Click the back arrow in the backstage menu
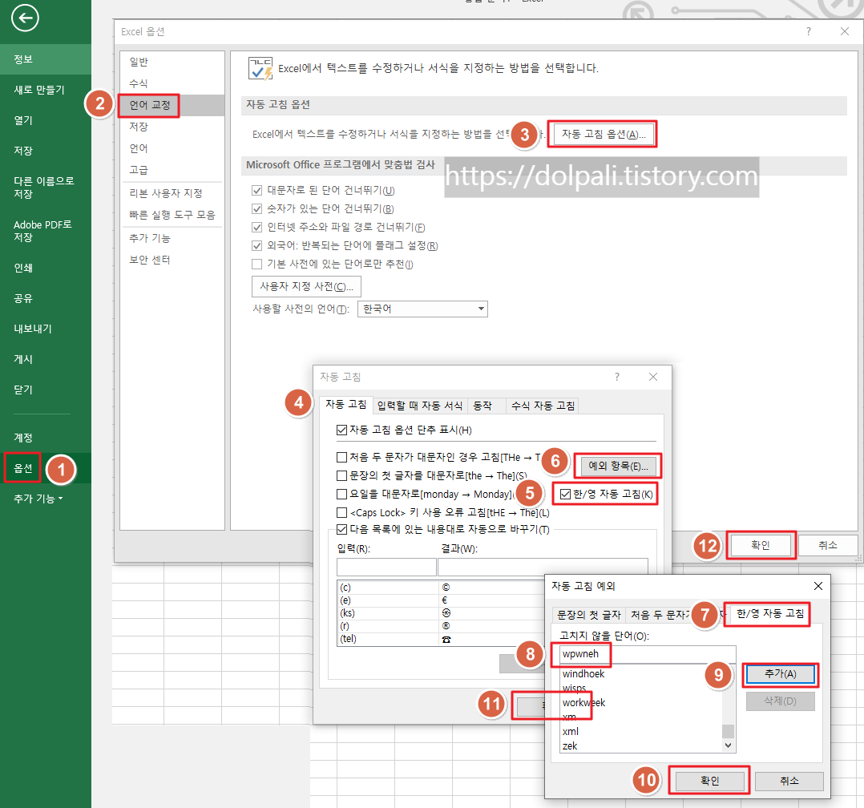This screenshot has height=808, width=864. pyautogui.click(x=25, y=18)
